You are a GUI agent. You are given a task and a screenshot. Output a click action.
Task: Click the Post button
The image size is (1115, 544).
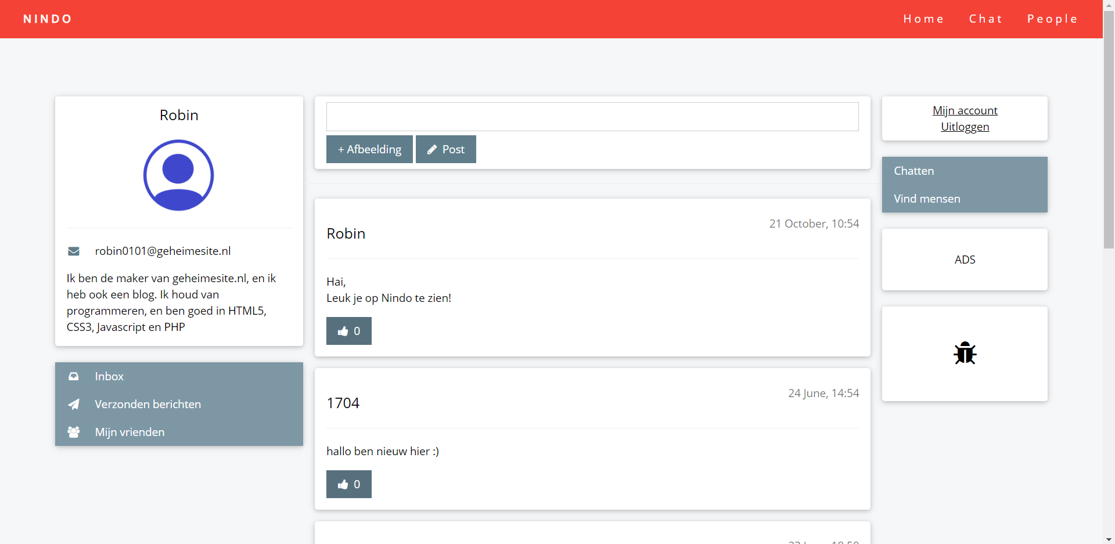tap(446, 149)
